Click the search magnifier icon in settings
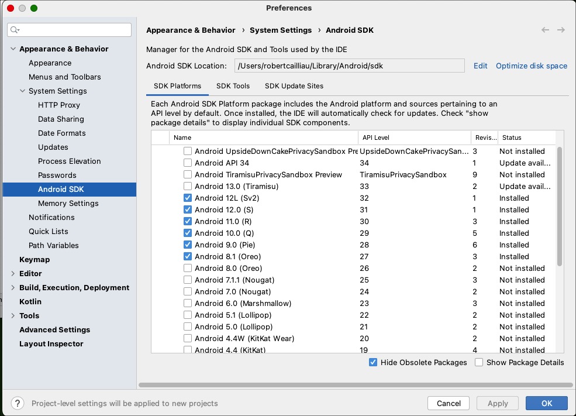The width and height of the screenshot is (576, 416). pos(15,30)
